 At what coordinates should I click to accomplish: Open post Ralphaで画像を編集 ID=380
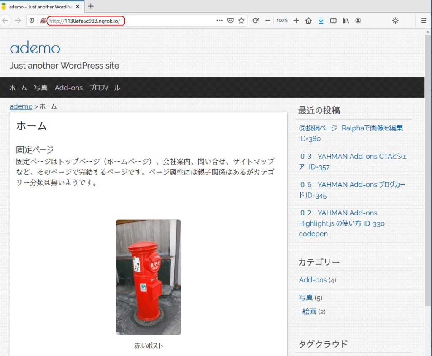point(351,133)
